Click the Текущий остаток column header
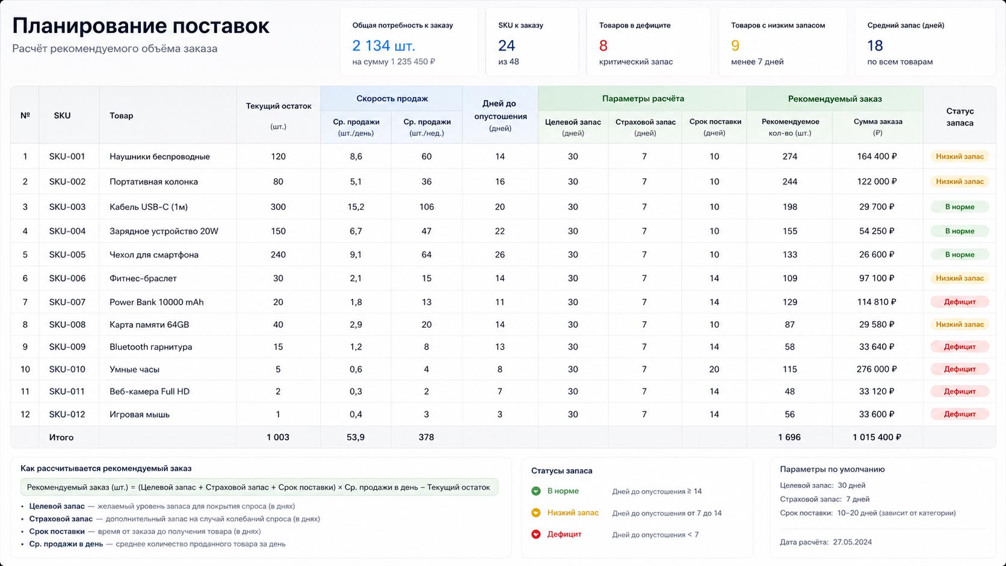This screenshot has height=566, width=1006. pyautogui.click(x=279, y=115)
